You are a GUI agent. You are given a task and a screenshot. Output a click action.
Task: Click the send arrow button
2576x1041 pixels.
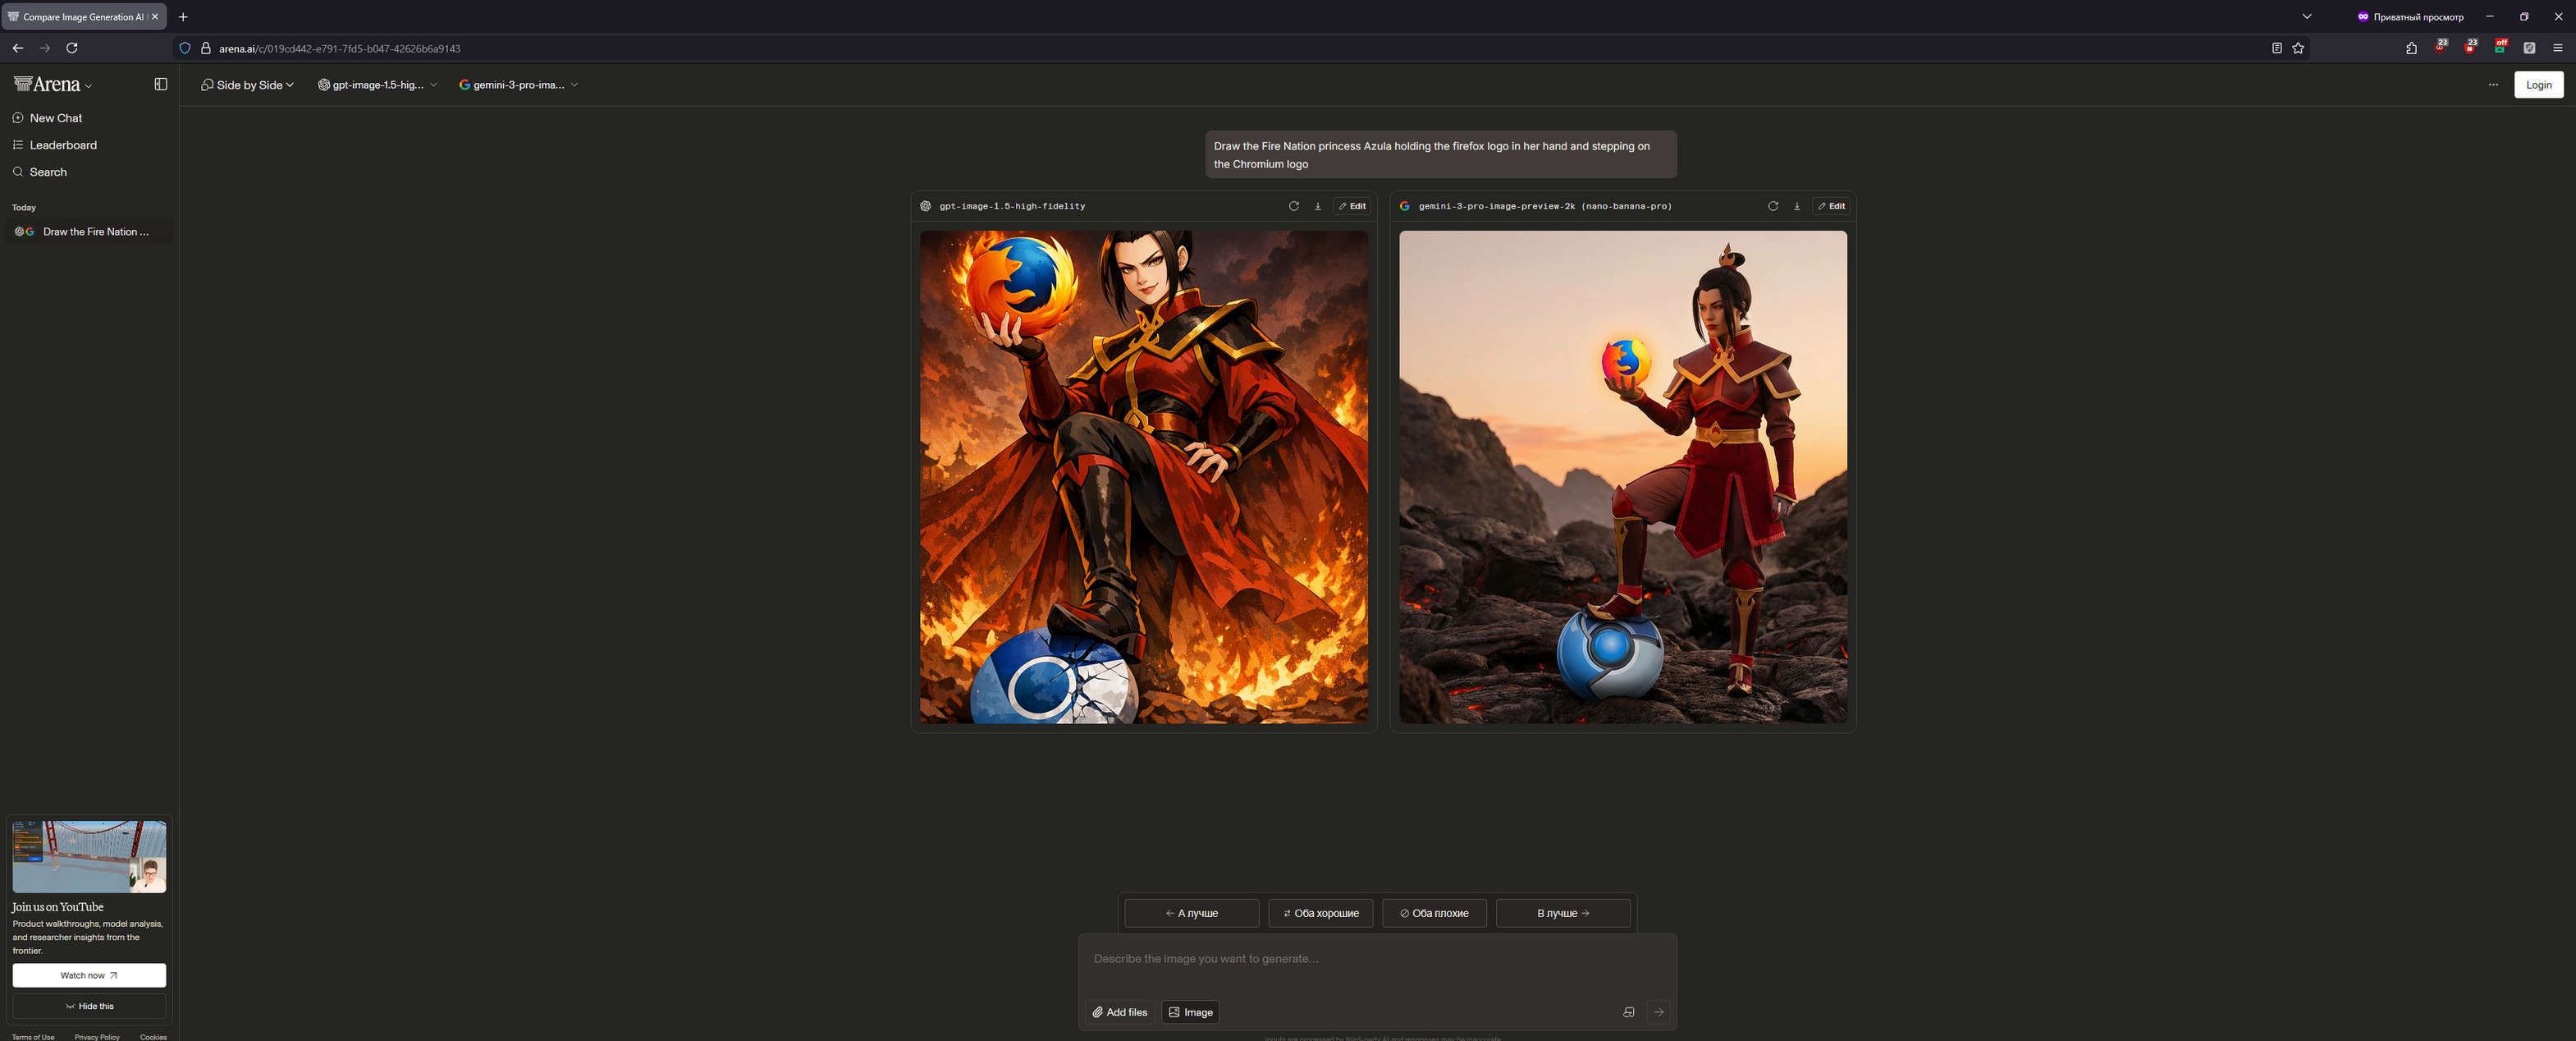click(x=1658, y=1012)
